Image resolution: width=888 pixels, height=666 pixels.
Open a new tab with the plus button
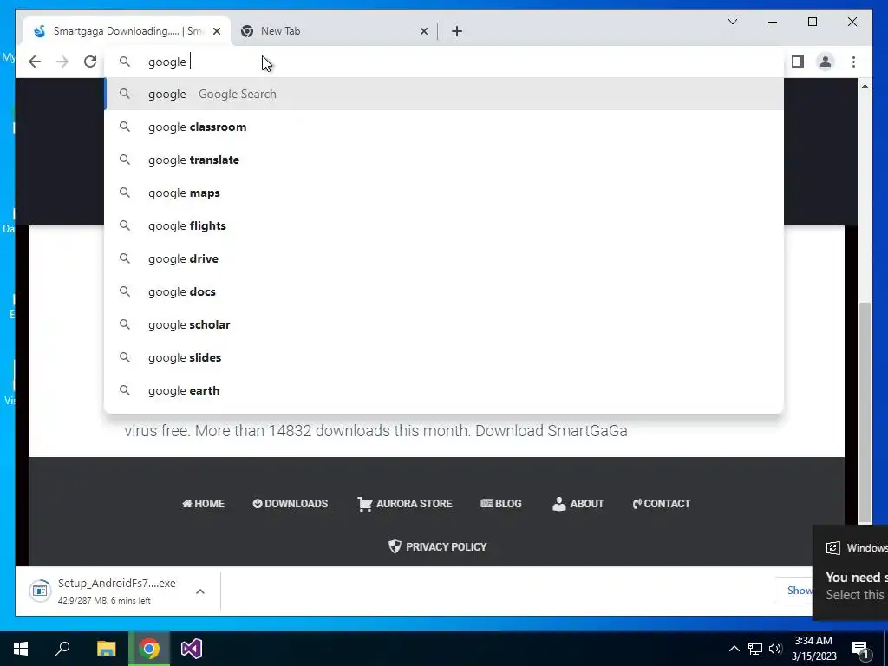coord(457,31)
